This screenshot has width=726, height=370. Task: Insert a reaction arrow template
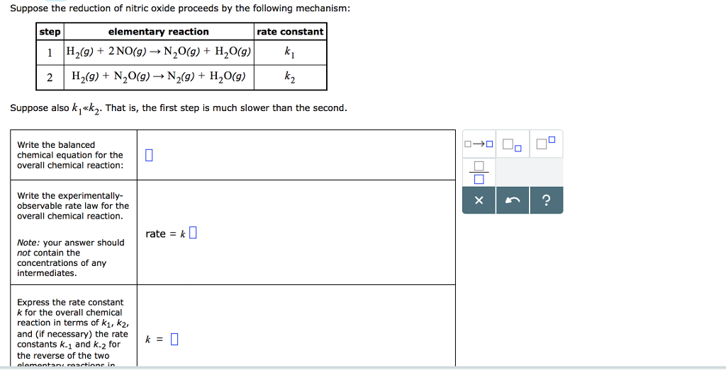[x=479, y=144]
